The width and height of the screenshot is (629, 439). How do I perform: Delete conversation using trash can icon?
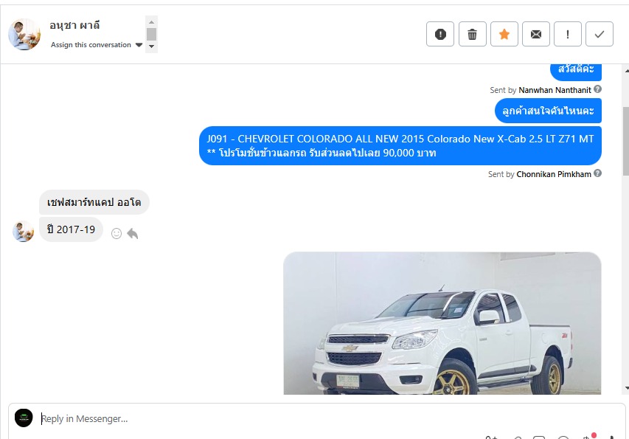[x=472, y=34]
